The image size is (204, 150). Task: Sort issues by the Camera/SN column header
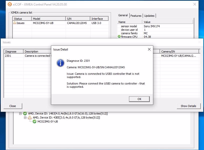click(179, 51)
